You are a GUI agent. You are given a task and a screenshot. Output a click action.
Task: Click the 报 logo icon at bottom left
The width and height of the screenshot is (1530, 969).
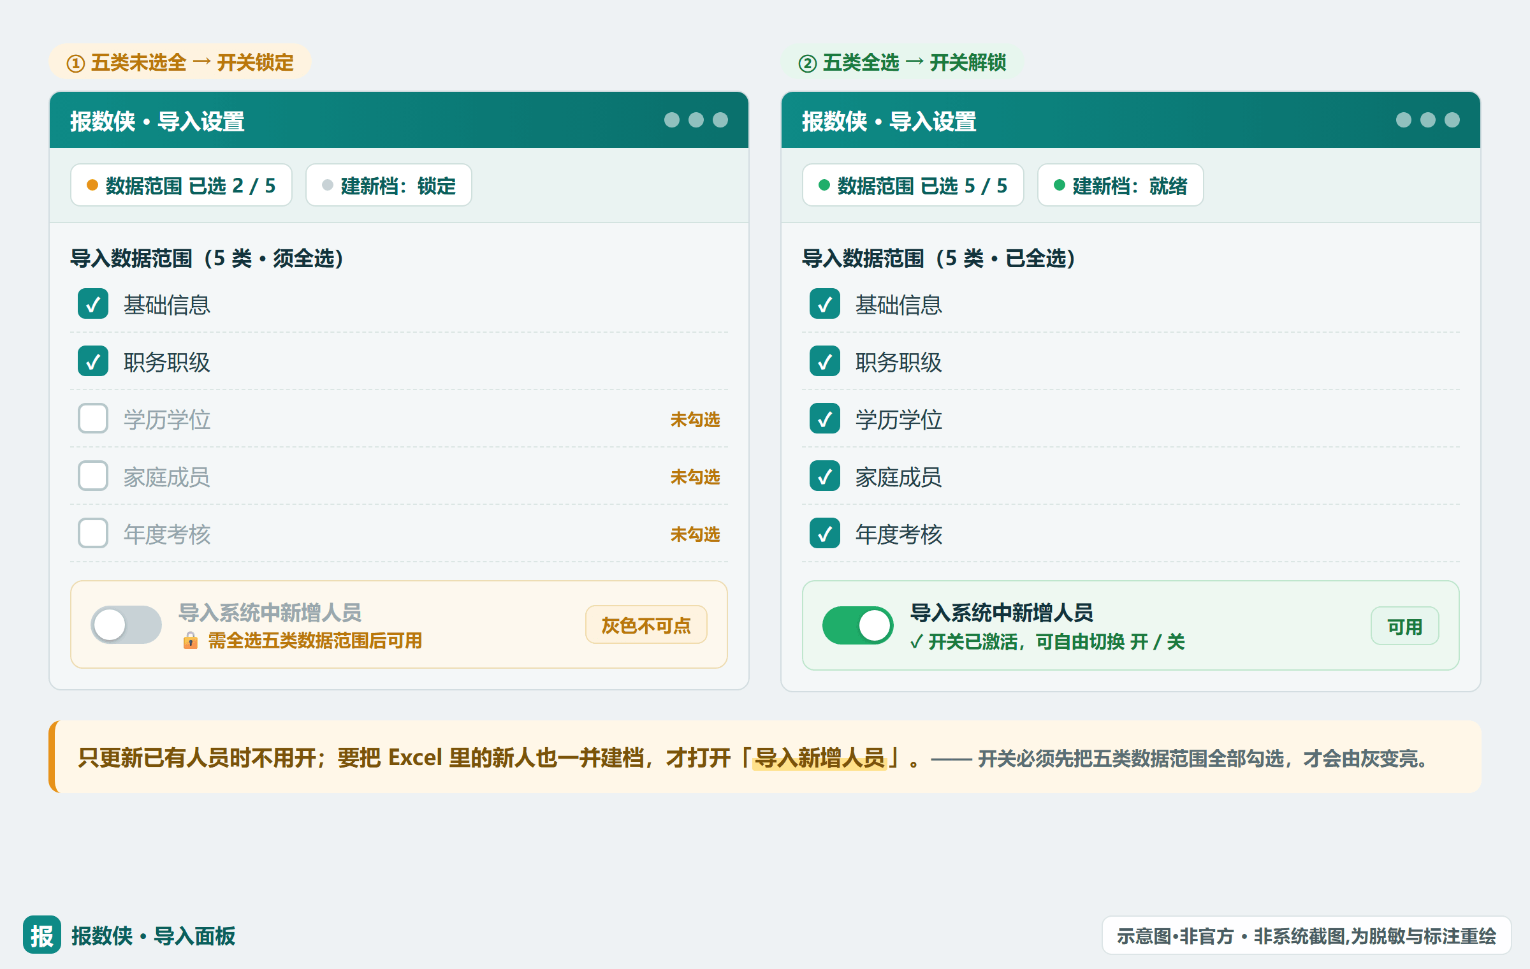point(42,935)
